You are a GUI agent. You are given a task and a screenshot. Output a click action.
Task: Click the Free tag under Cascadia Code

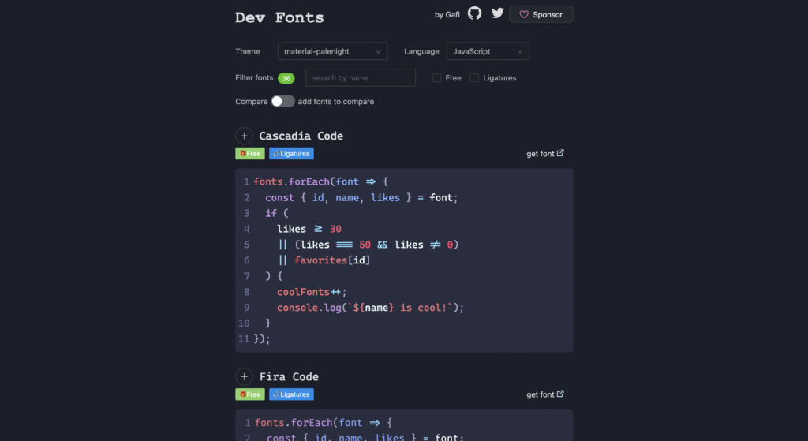click(250, 154)
